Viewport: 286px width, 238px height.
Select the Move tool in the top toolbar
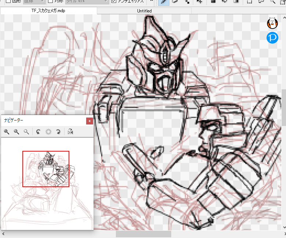tap(199, 1)
